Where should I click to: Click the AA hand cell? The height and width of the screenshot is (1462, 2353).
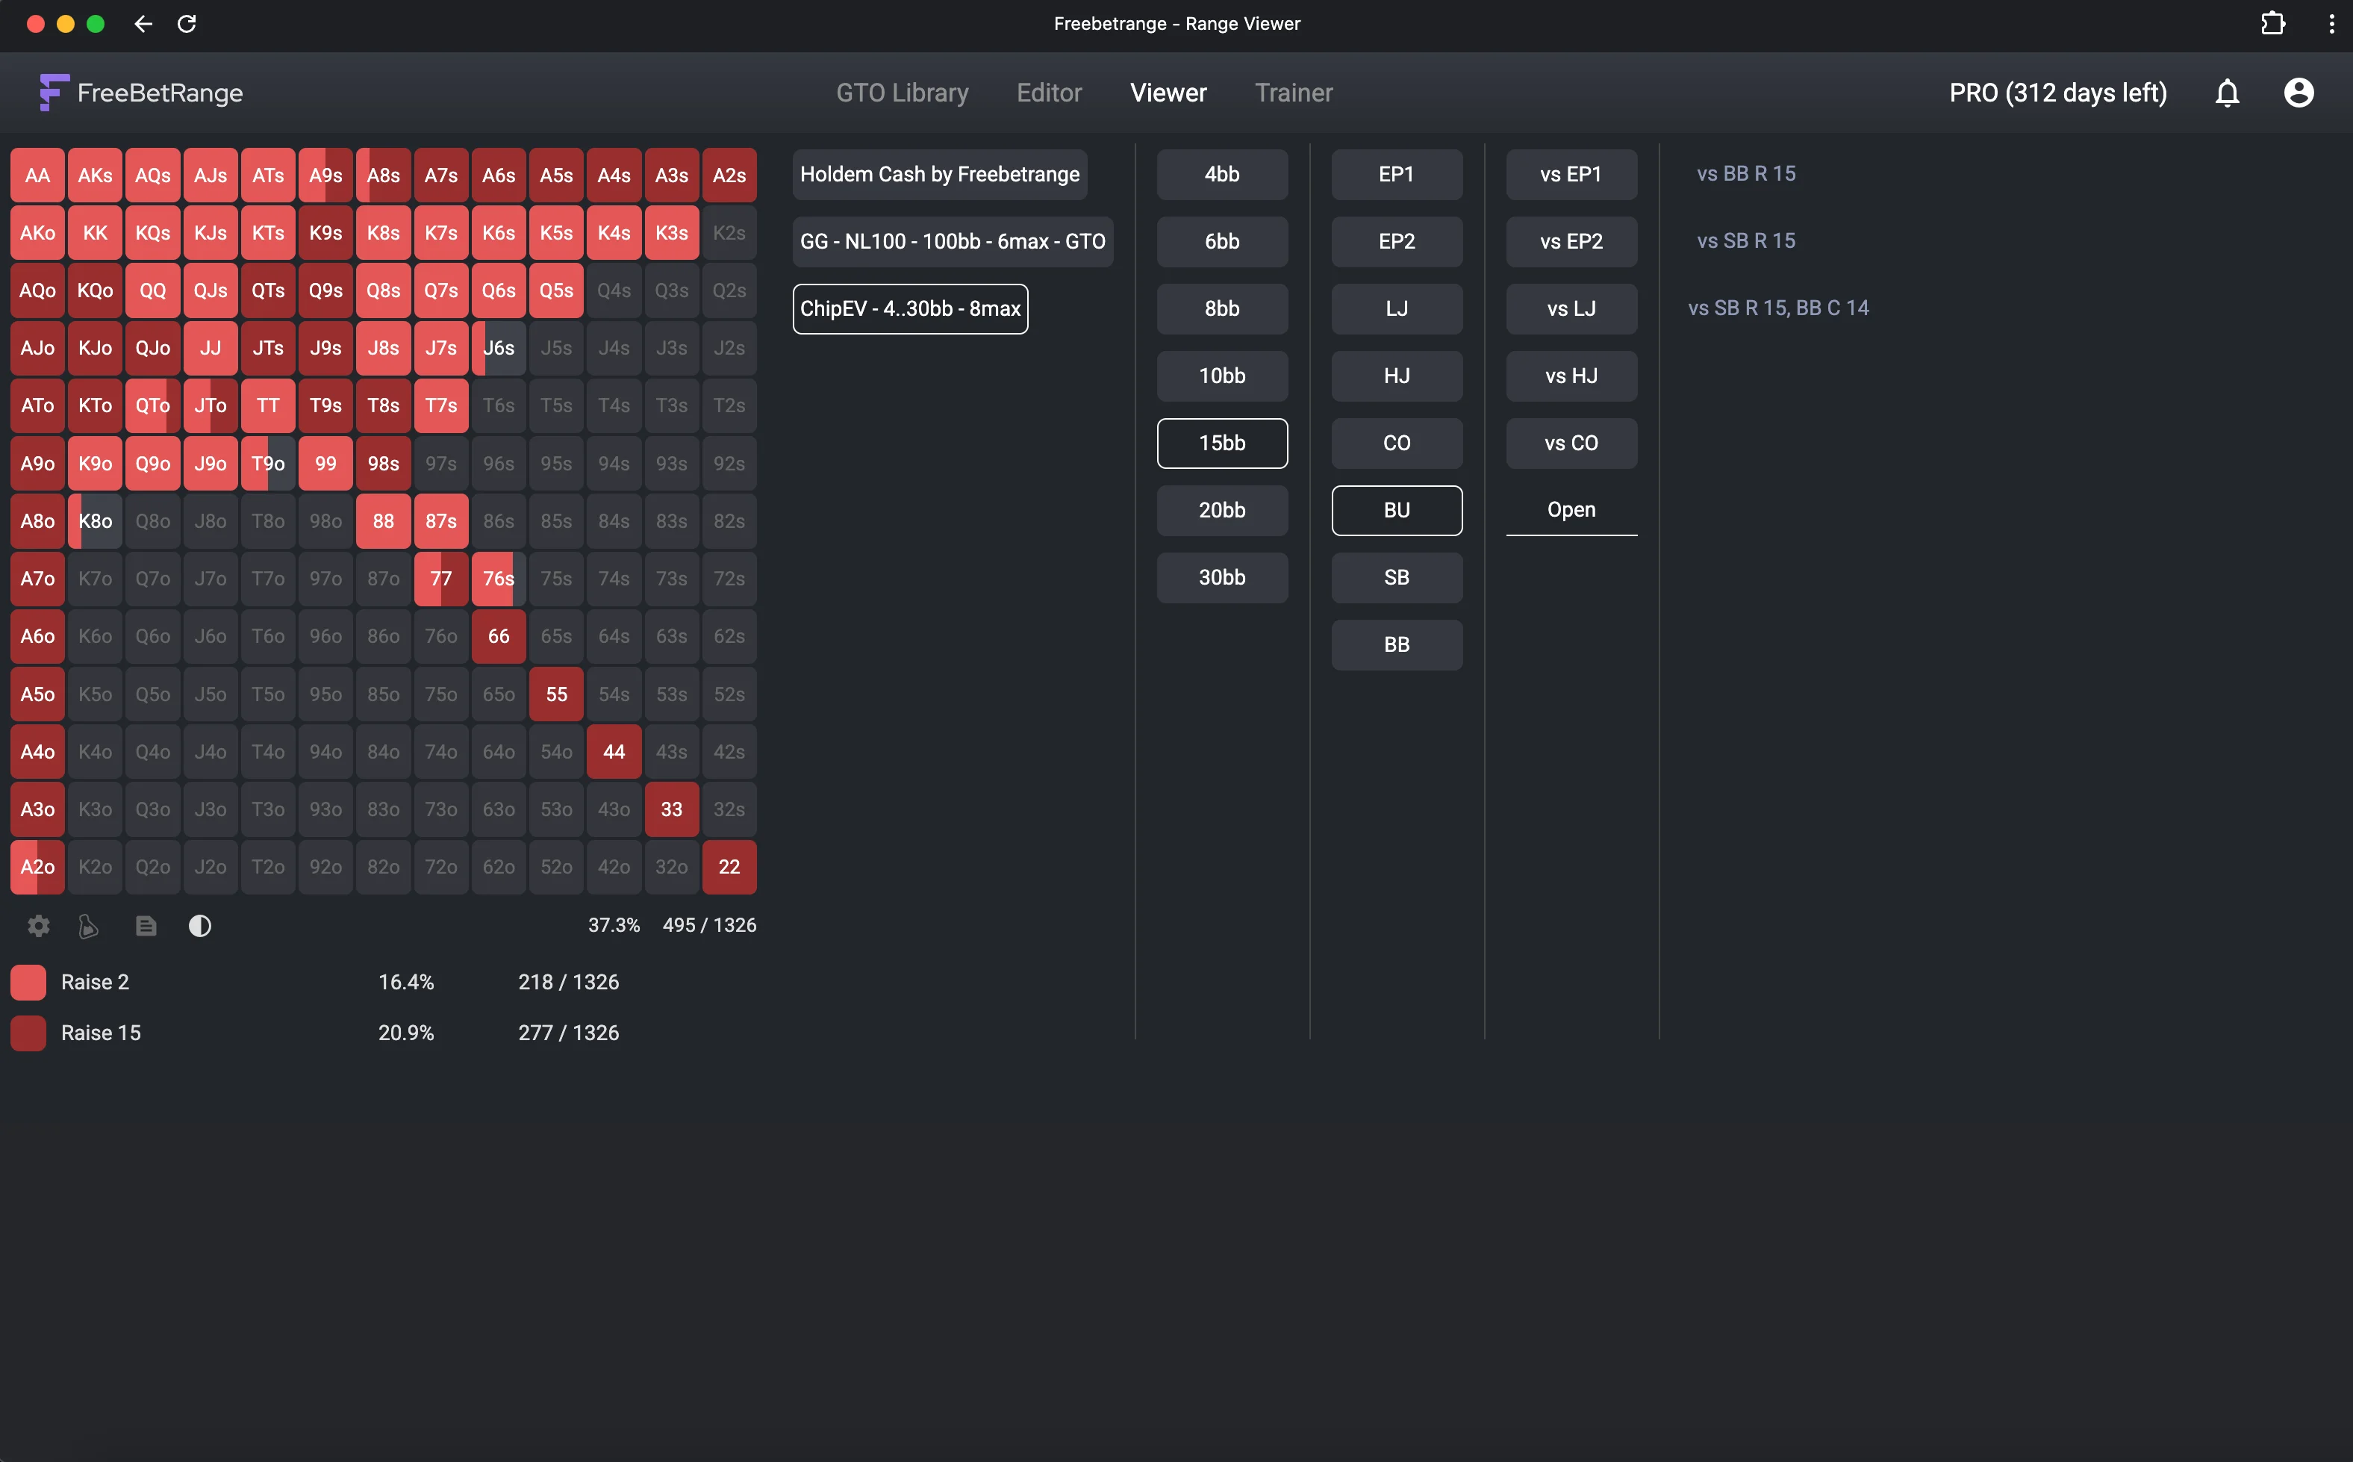38,175
